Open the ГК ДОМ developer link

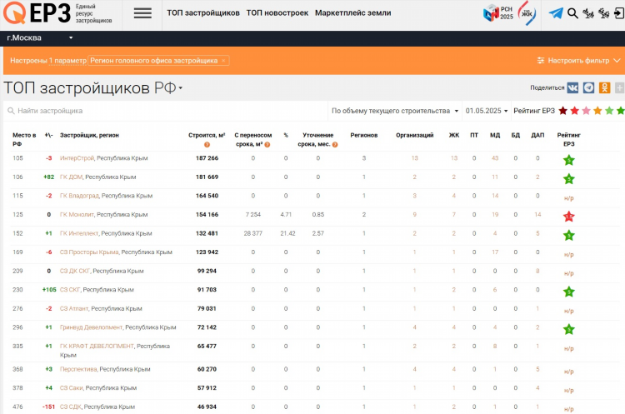pyautogui.click(x=72, y=177)
